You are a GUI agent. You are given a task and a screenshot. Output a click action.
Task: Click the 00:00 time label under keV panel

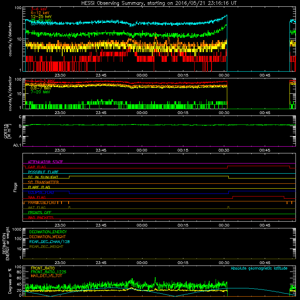(x=142, y=75)
